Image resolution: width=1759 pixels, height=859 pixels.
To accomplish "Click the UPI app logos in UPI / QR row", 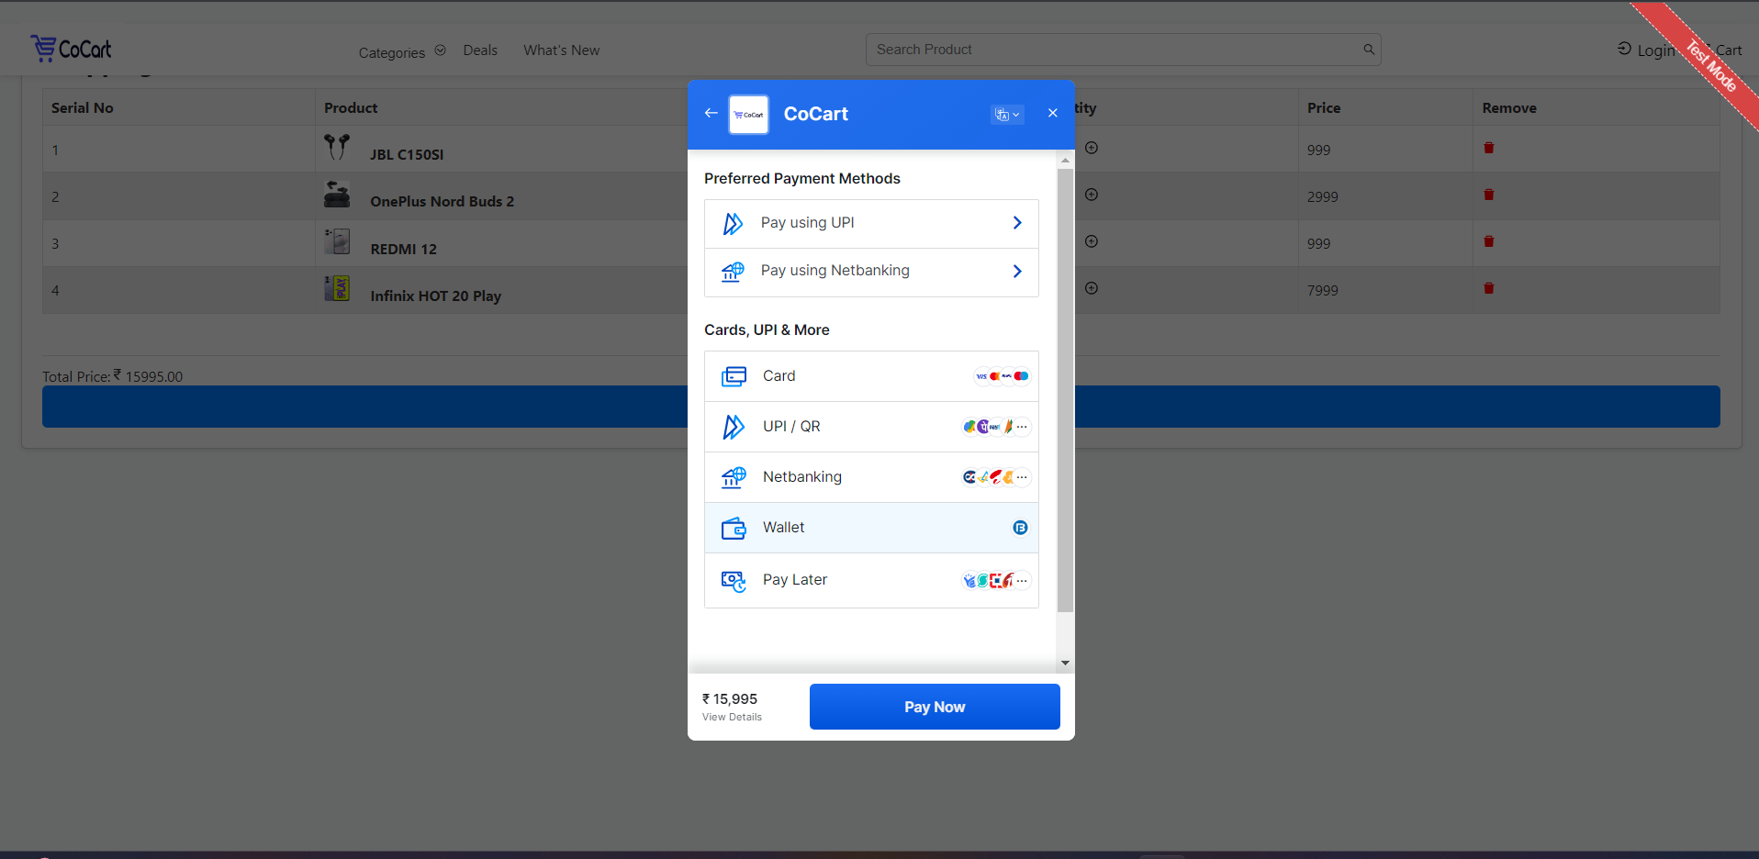I will point(996,427).
